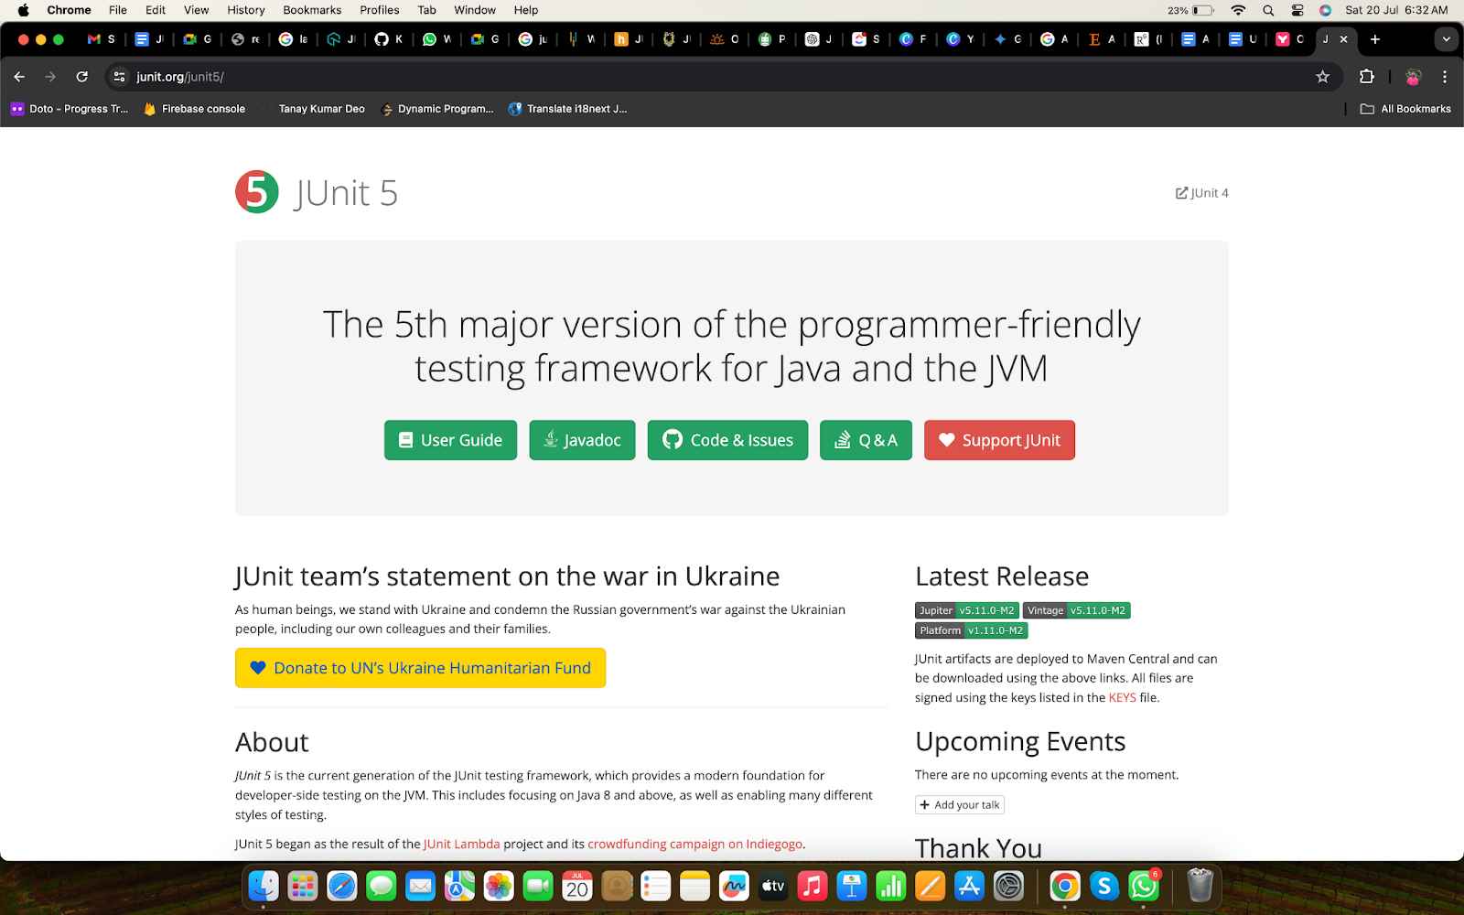
Task: Open the User Guide button
Action: 450,440
